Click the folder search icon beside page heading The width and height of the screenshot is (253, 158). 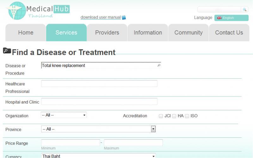tap(7, 51)
